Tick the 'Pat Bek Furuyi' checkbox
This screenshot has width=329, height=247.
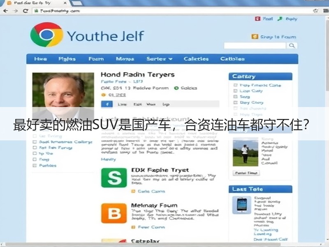tap(35, 147)
